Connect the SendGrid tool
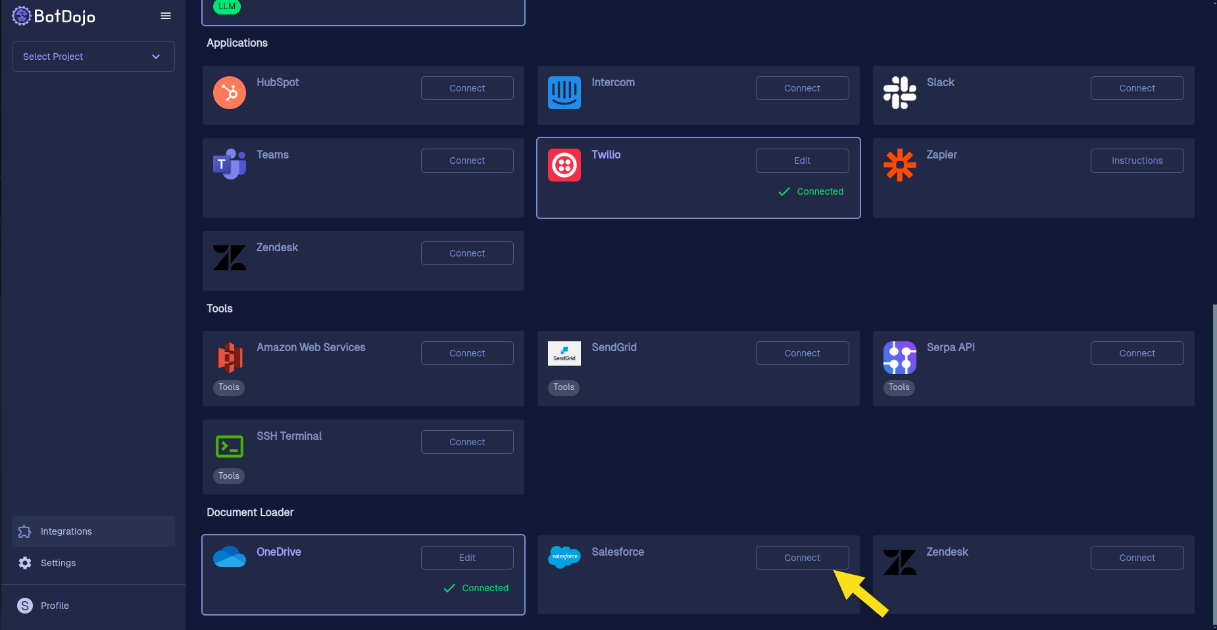The width and height of the screenshot is (1217, 630). click(802, 353)
